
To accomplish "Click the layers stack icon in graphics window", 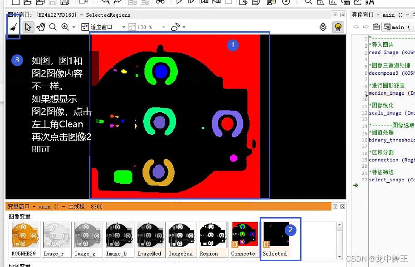I will (323, 27).
